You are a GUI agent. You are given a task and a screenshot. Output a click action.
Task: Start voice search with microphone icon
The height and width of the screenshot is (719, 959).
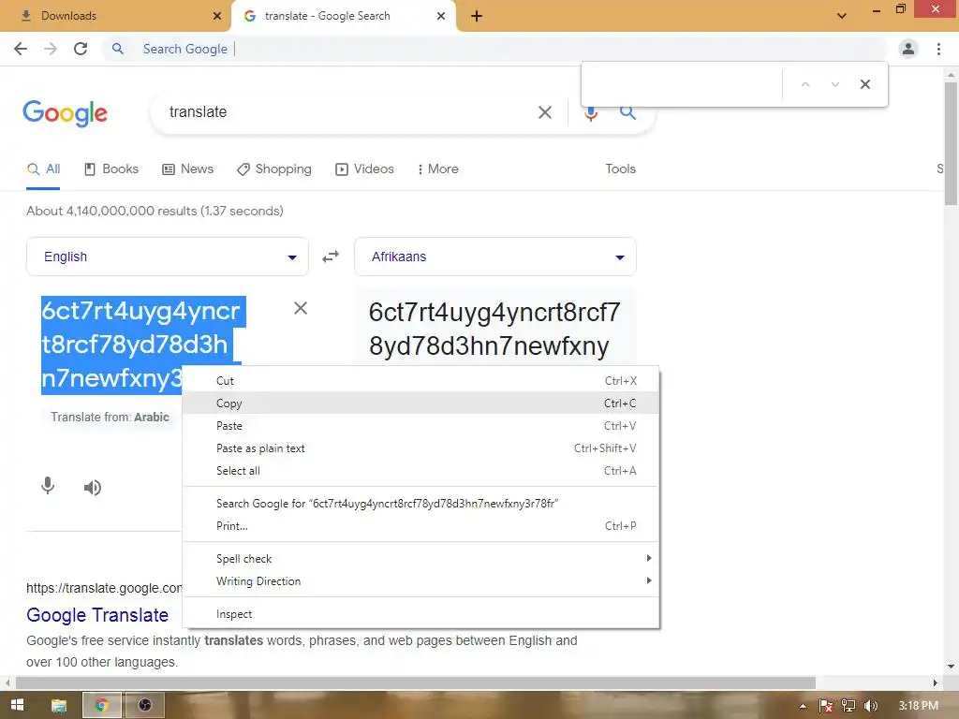tap(590, 113)
